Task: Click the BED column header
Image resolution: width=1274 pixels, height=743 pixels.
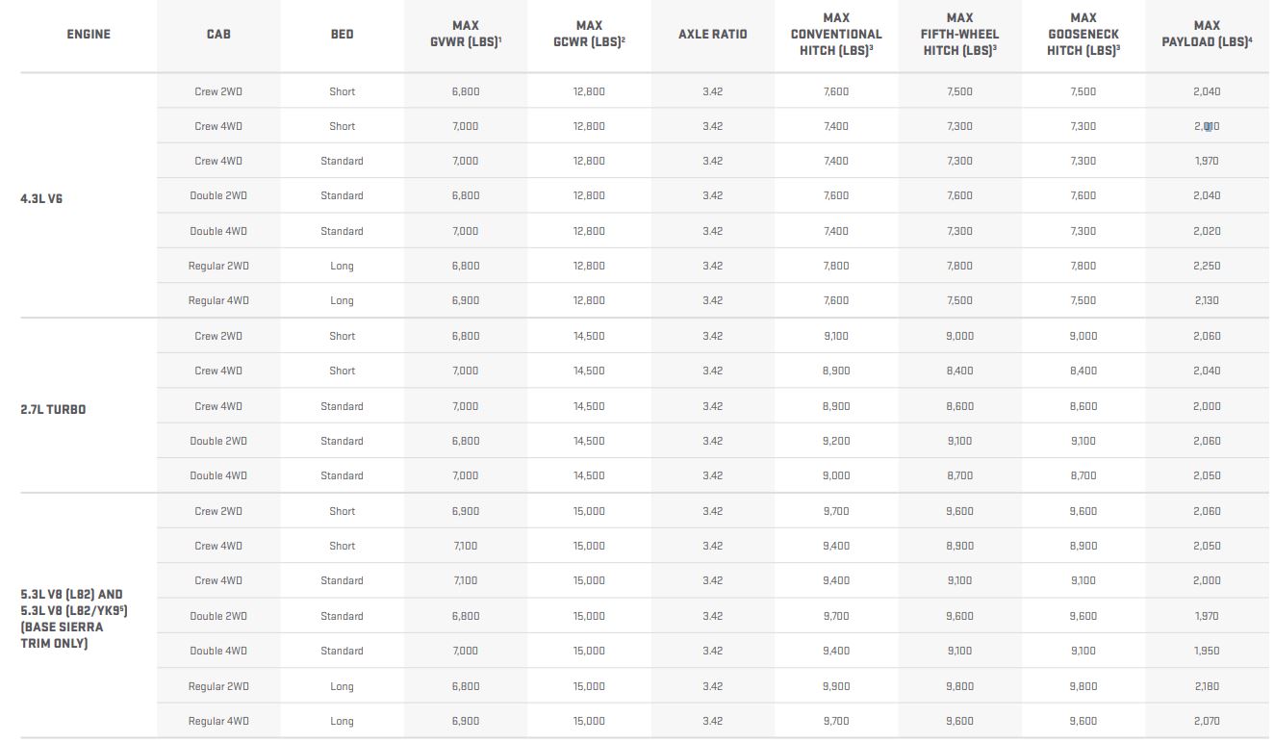Action: pos(342,34)
